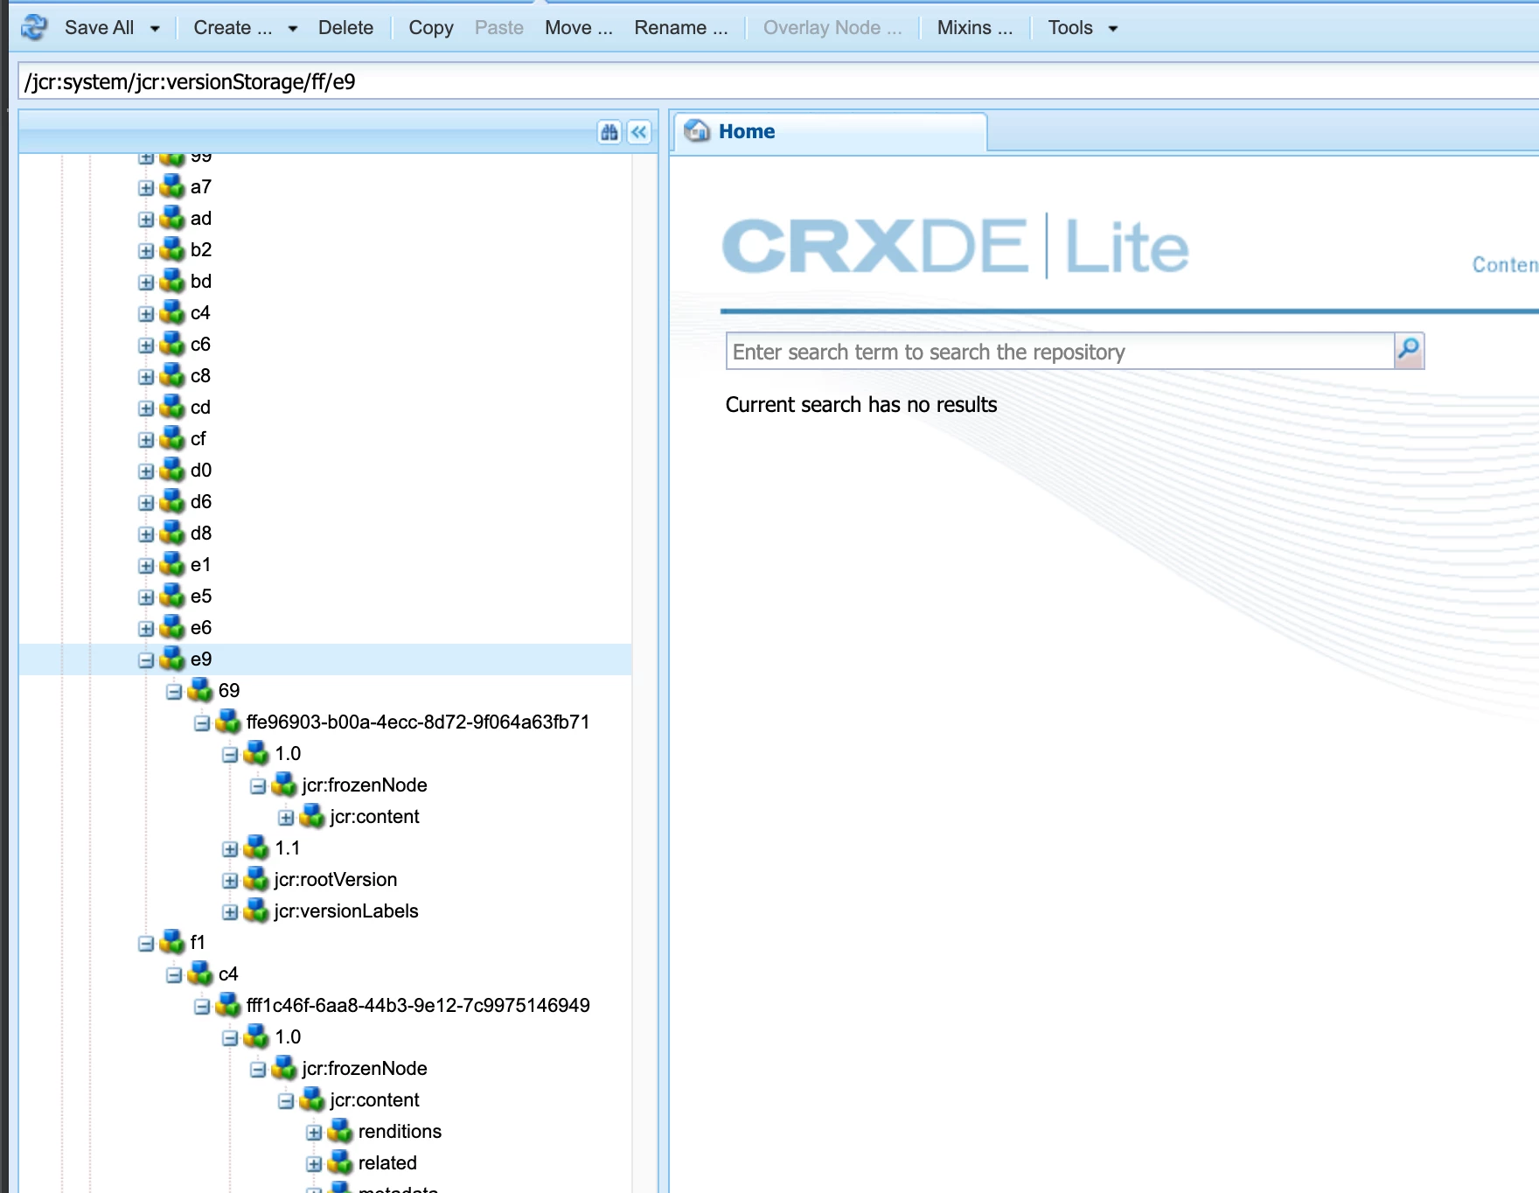Screen dimensions: 1539x1193
Task: Click the e1 node icon
Action: [x=172, y=565]
